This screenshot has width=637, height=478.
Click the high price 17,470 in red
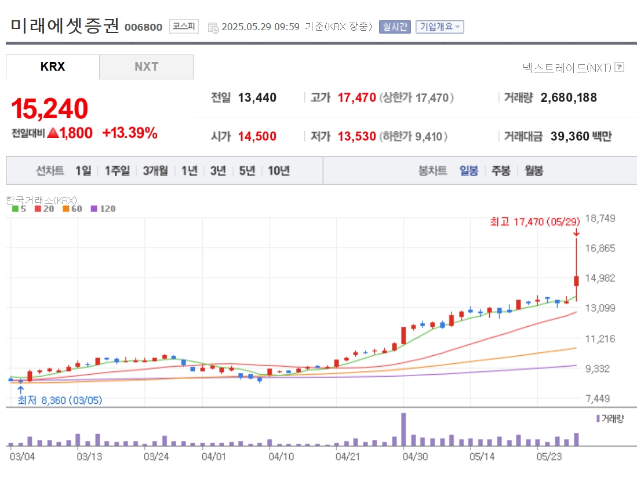[356, 97]
